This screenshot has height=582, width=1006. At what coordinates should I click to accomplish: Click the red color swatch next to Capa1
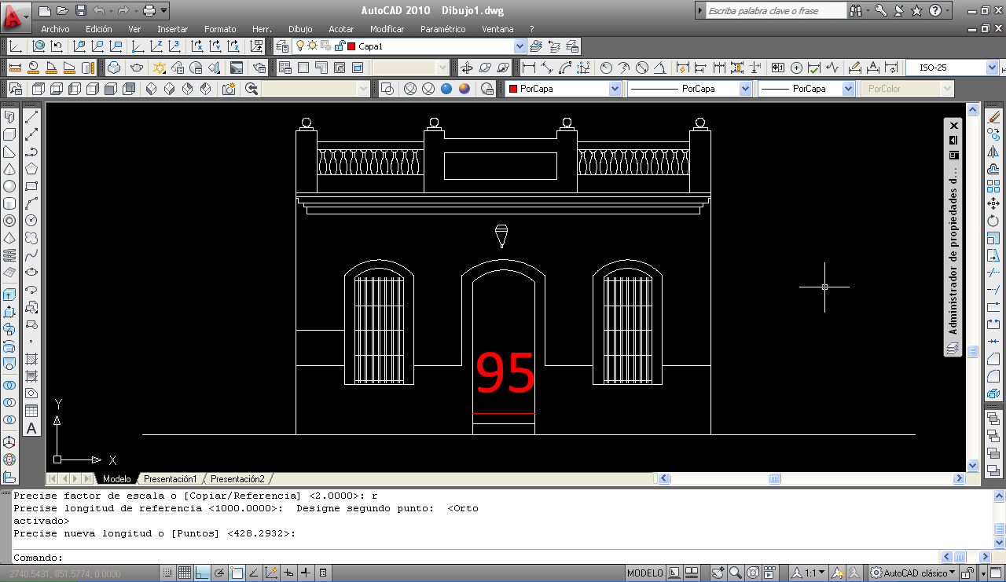[x=351, y=46]
